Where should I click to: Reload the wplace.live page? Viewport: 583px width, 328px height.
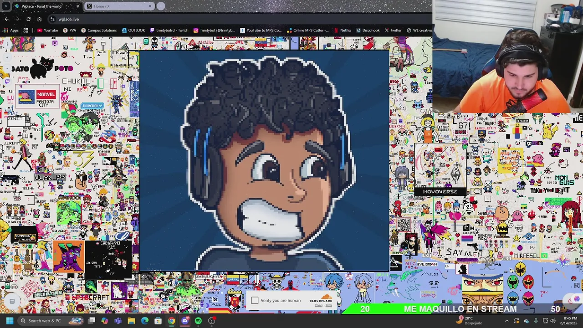pos(28,19)
